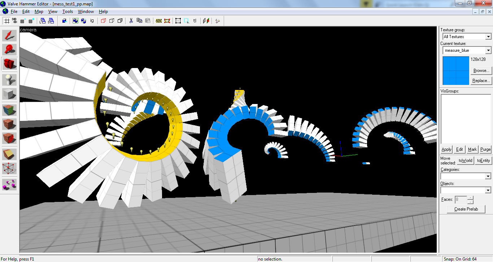493x262 pixels.
Task: Open the Texture group dropdown
Action: (x=488, y=36)
